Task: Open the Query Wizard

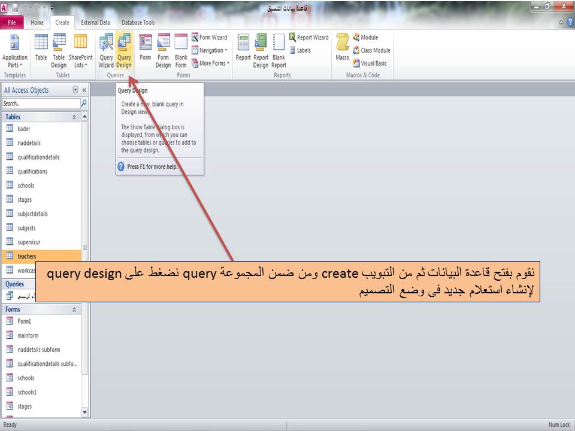Action: coord(107,51)
